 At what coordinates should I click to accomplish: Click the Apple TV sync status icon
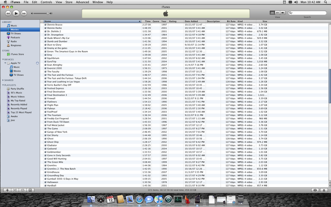pyautogui.click(x=37, y=63)
